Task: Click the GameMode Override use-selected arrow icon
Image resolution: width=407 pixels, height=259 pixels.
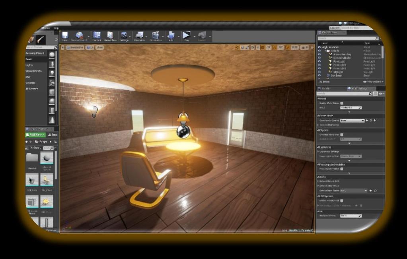Action: pyautogui.click(x=367, y=121)
